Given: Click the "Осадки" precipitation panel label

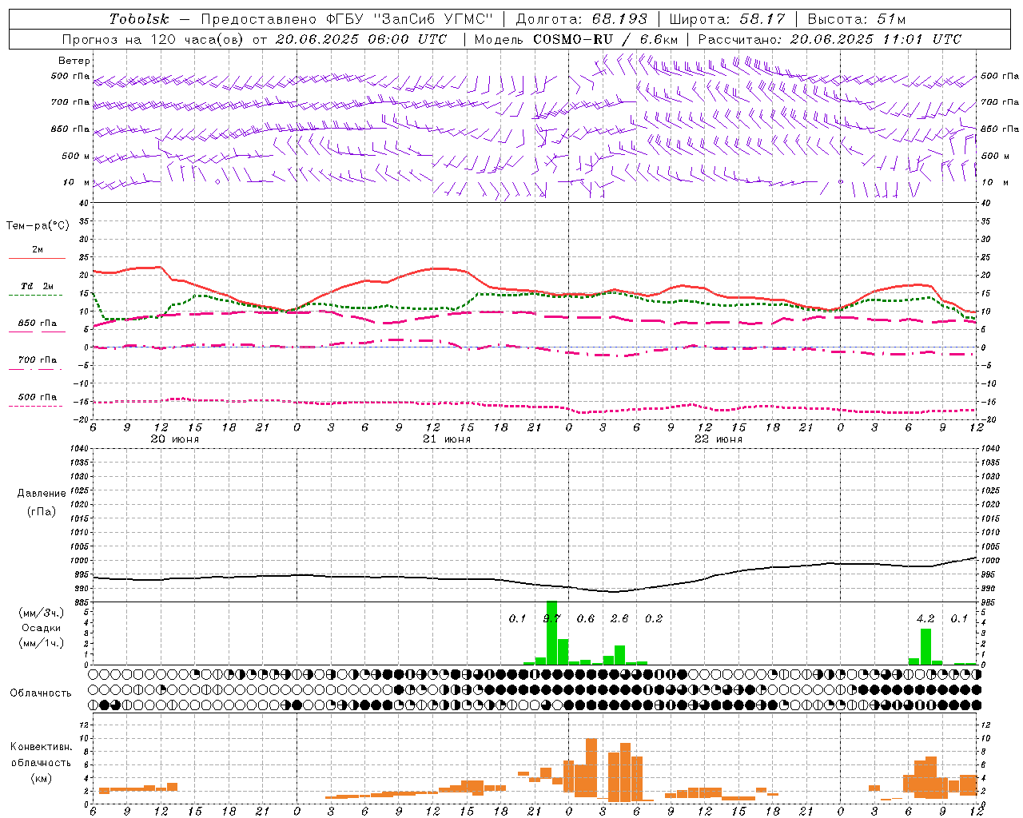Looking at the screenshot, I should (42, 628).
